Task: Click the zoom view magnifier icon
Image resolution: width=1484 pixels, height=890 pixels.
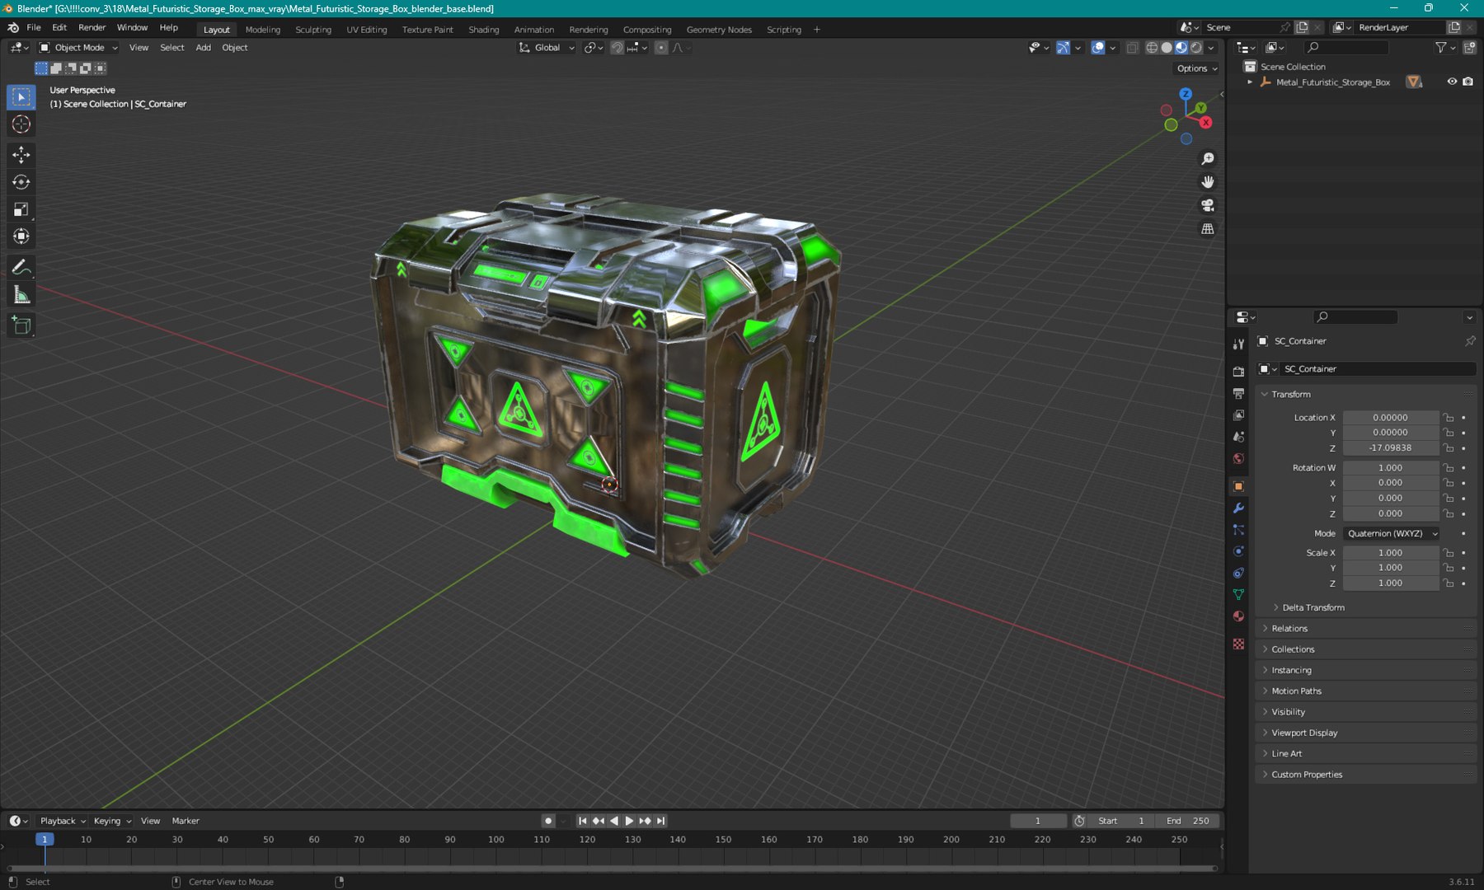Action: 1208,159
